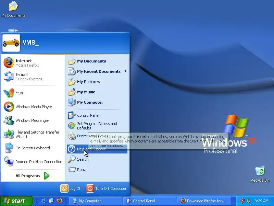Viewport: 274px width, 206px height.
Task: Switch to My Computer taskbar button
Action: (x=96, y=201)
